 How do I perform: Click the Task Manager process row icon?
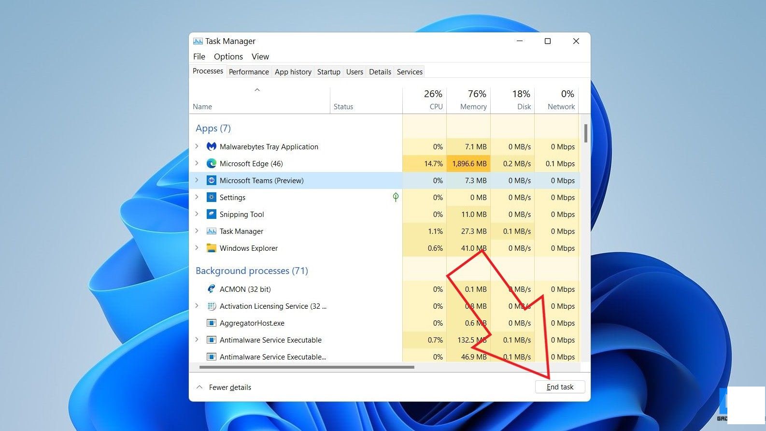click(211, 231)
